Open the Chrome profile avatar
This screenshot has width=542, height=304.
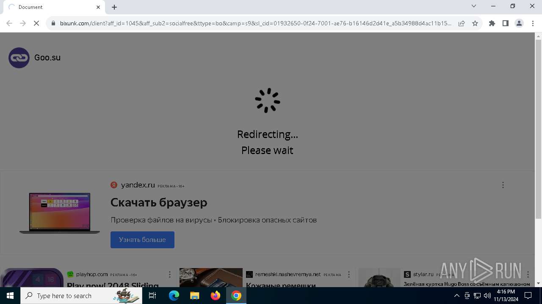pyautogui.click(x=519, y=24)
